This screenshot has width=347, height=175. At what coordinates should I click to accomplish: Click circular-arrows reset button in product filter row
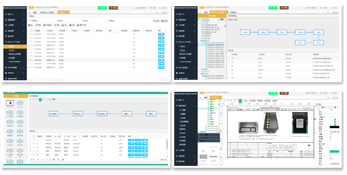pyautogui.click(x=165, y=21)
